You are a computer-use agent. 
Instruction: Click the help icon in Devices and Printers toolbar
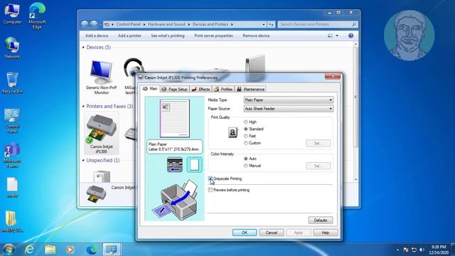click(x=350, y=36)
